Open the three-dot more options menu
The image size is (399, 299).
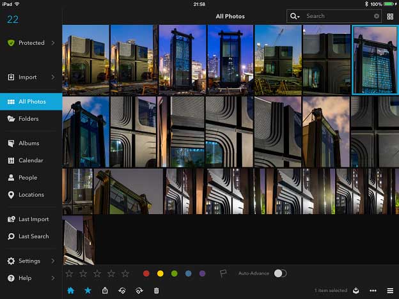[x=373, y=291]
